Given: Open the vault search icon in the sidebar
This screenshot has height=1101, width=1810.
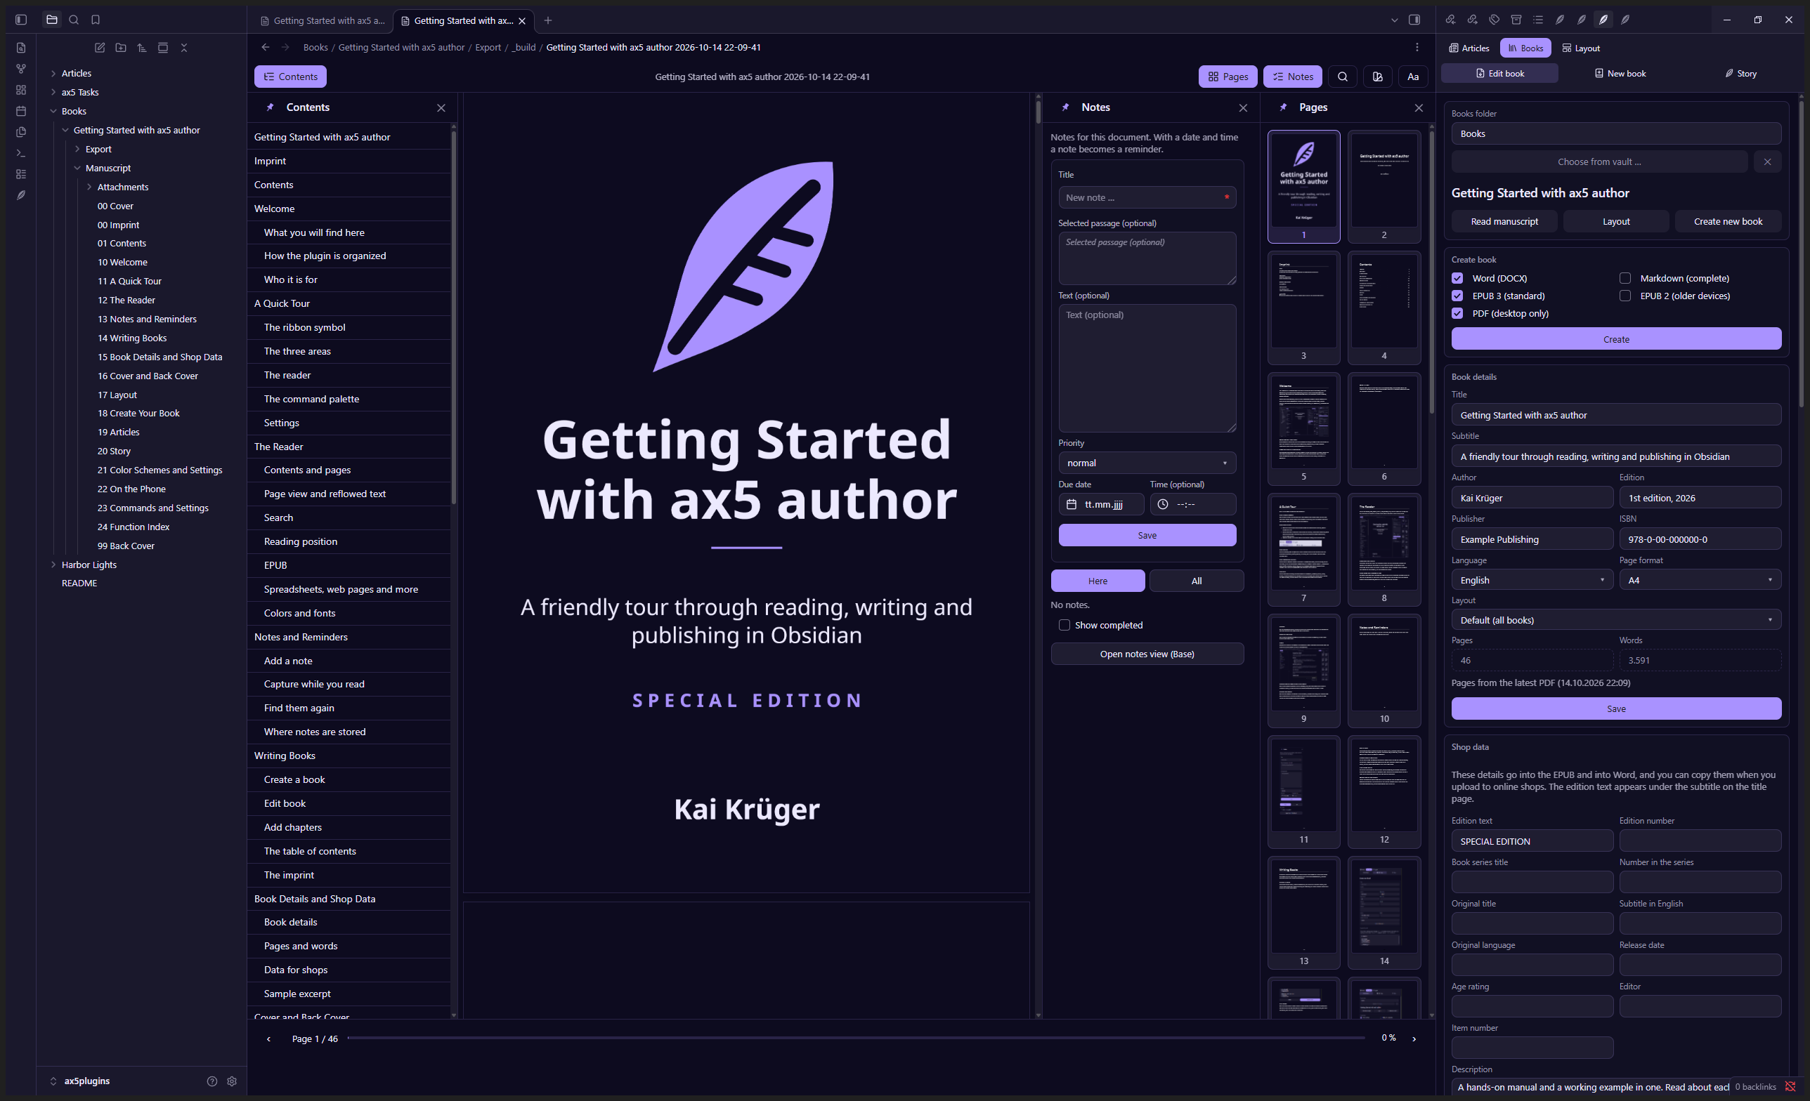Looking at the screenshot, I should pos(74,20).
